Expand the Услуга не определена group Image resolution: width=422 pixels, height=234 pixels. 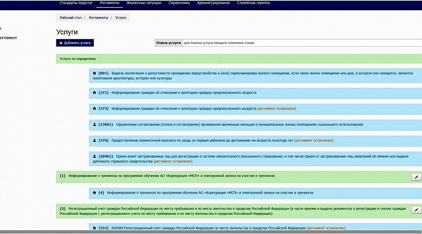78,59
